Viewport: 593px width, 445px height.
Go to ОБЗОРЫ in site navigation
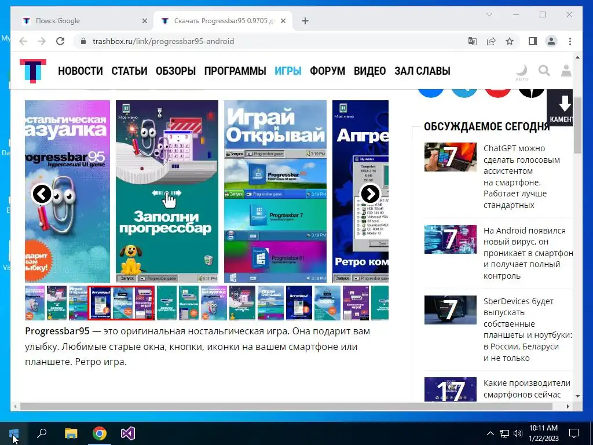[x=175, y=71]
